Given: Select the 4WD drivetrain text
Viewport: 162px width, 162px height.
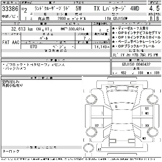Looking at the screenshot, I should [134, 9].
